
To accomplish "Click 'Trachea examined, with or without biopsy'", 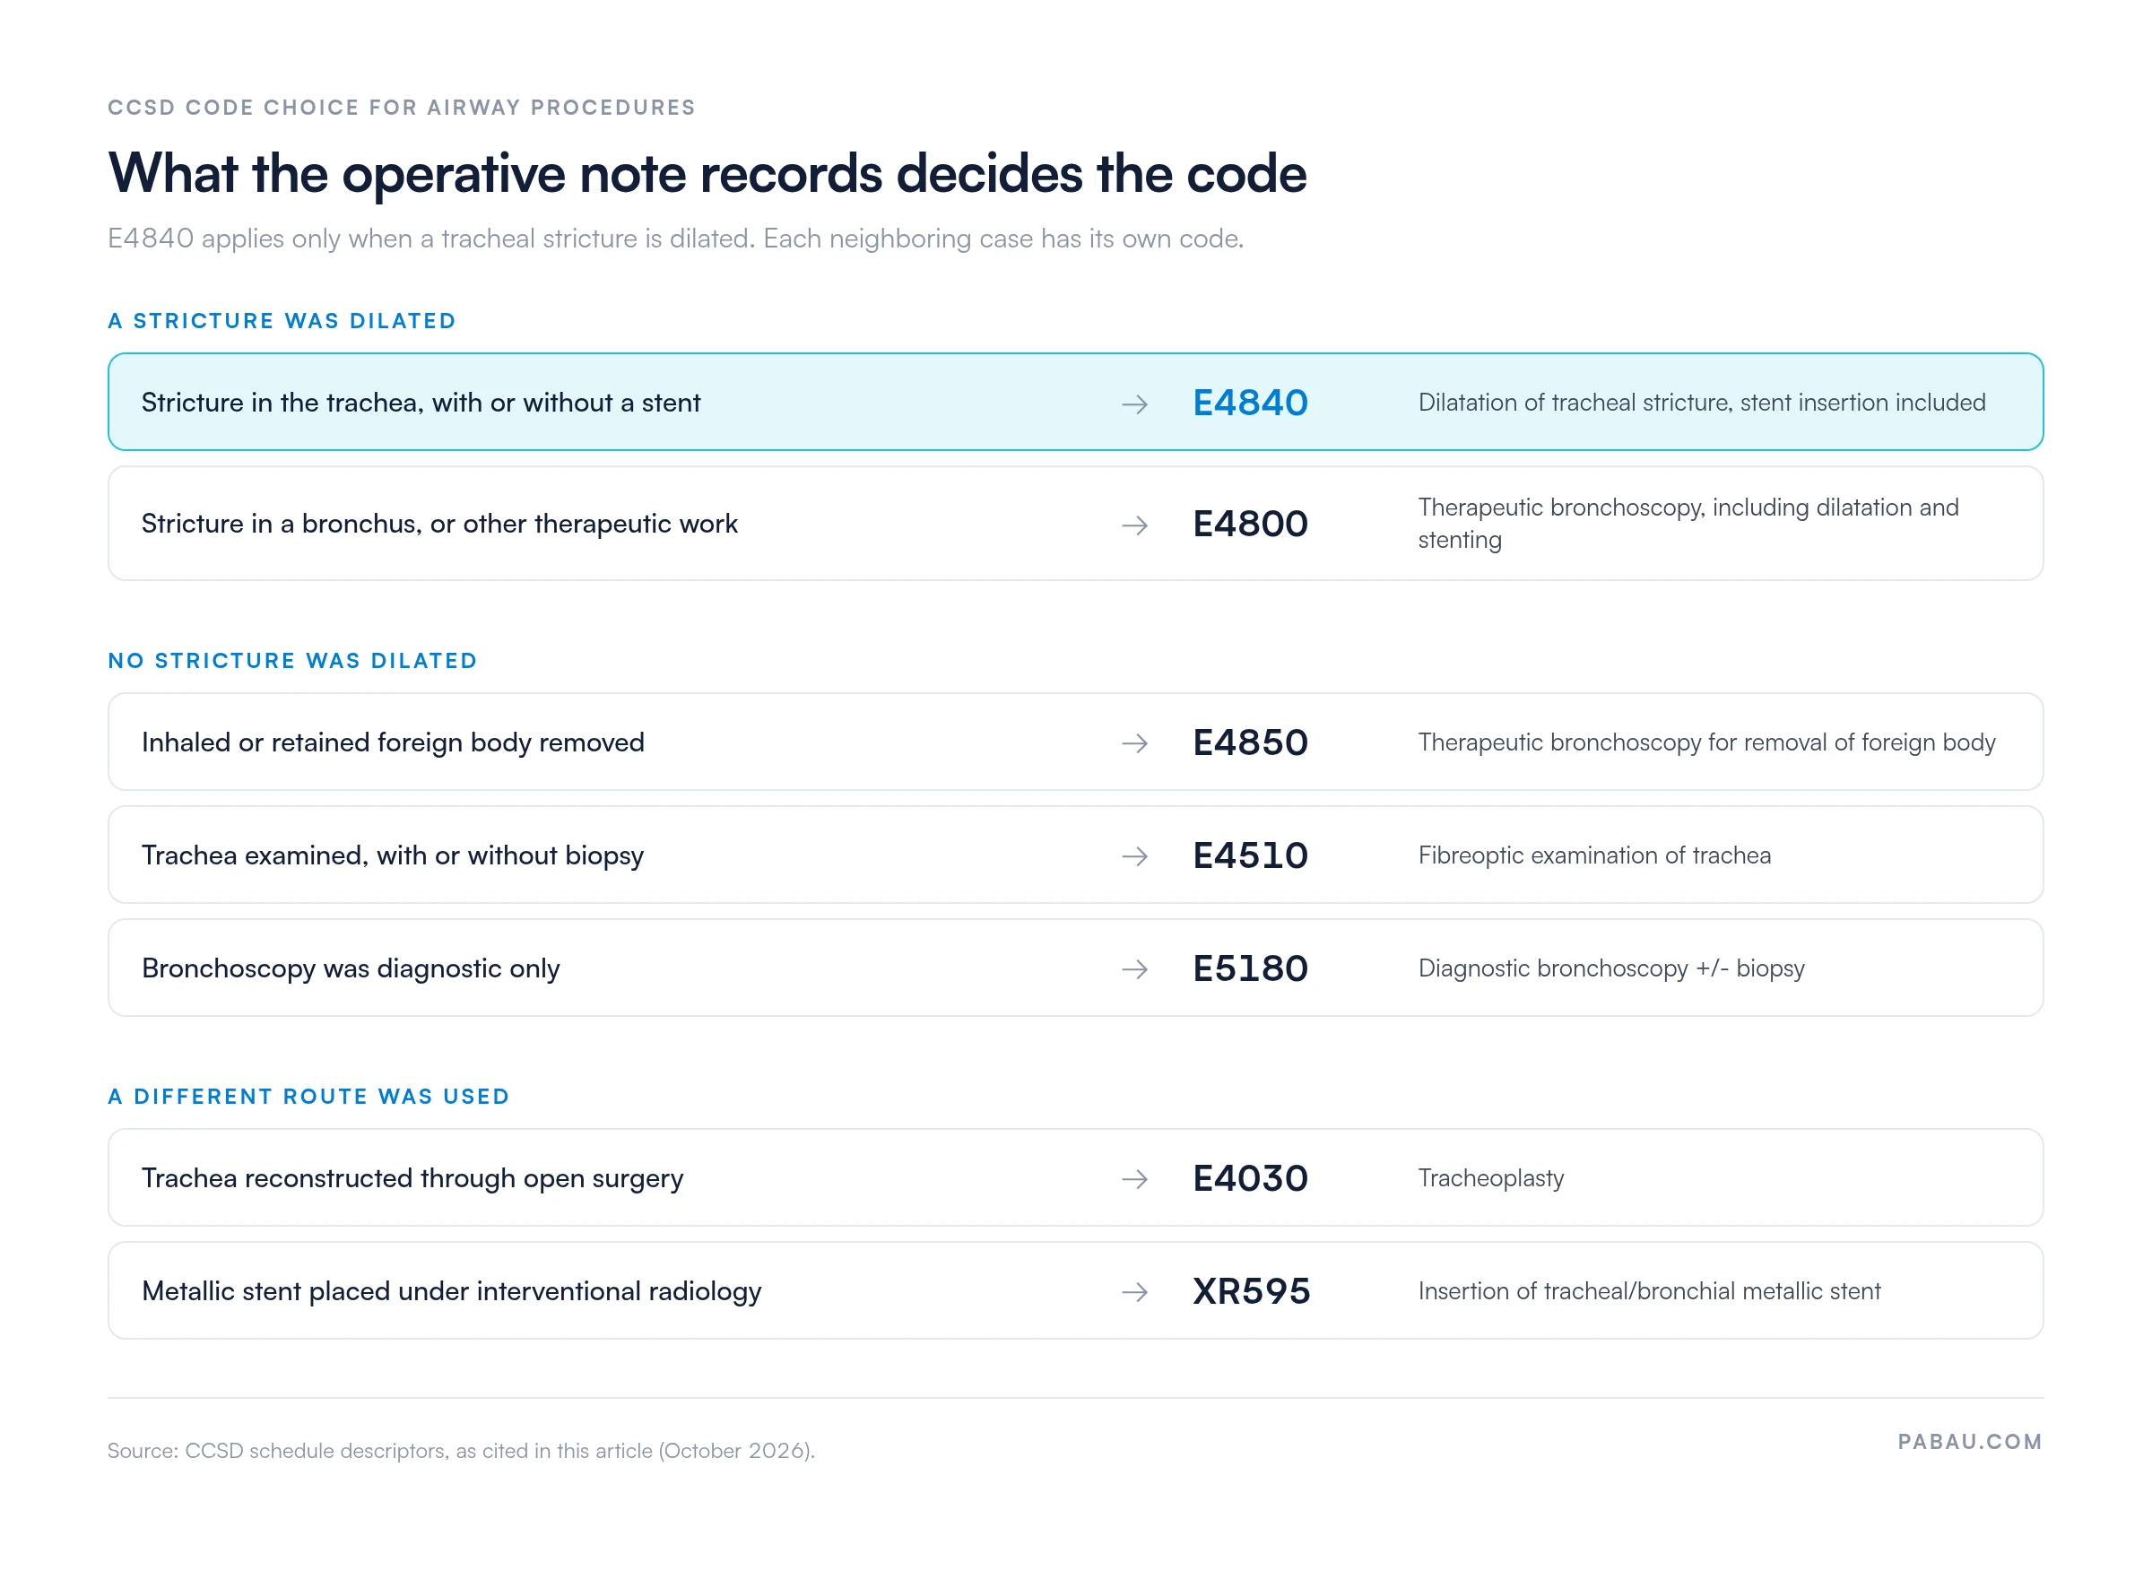I will 393,855.
